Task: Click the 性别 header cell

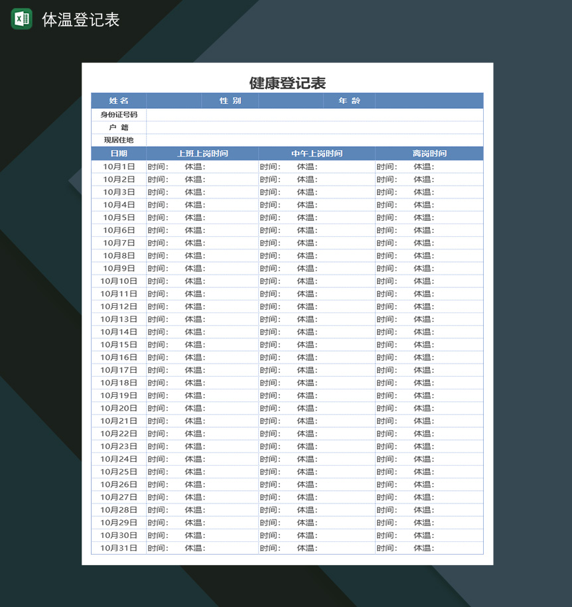Action: click(230, 100)
